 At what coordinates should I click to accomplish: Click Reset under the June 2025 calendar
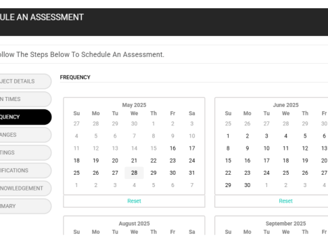tap(285, 201)
